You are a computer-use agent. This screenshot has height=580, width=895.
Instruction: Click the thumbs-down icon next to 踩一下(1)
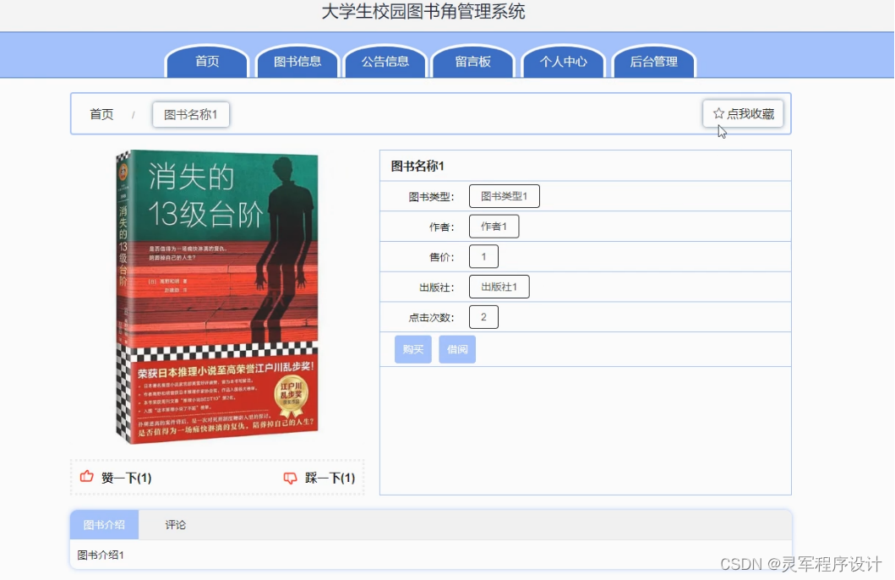point(290,476)
